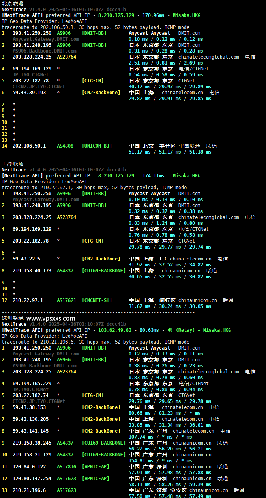Click the 170.96ms API latency value
This screenshot has height=498, width=266.
pos(154,15)
